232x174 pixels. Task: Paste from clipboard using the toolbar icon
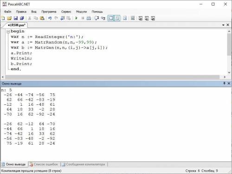point(42,18)
